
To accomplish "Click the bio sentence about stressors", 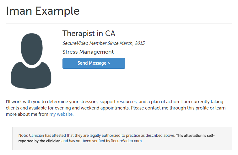I will tap(93, 102).
